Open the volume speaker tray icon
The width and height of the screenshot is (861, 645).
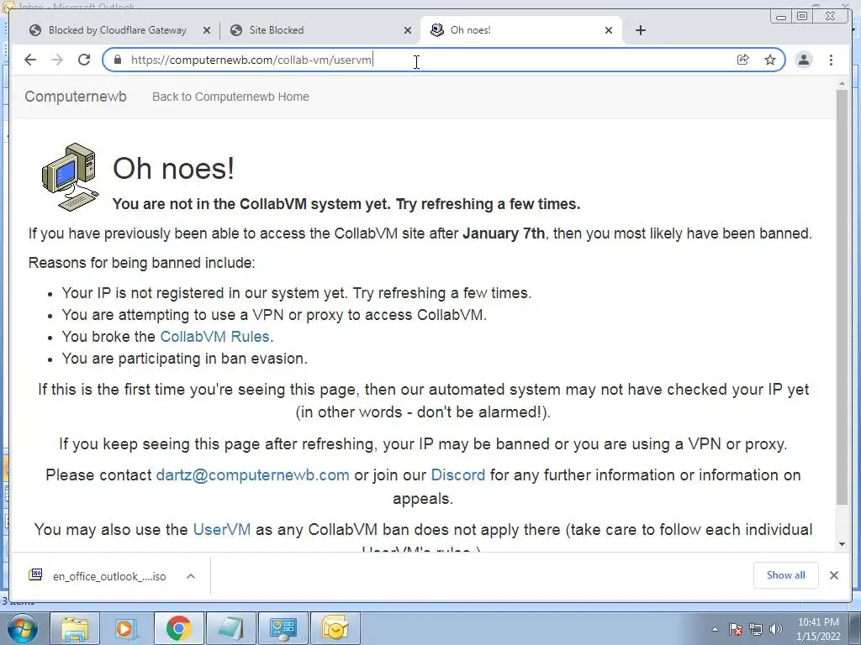click(x=776, y=629)
